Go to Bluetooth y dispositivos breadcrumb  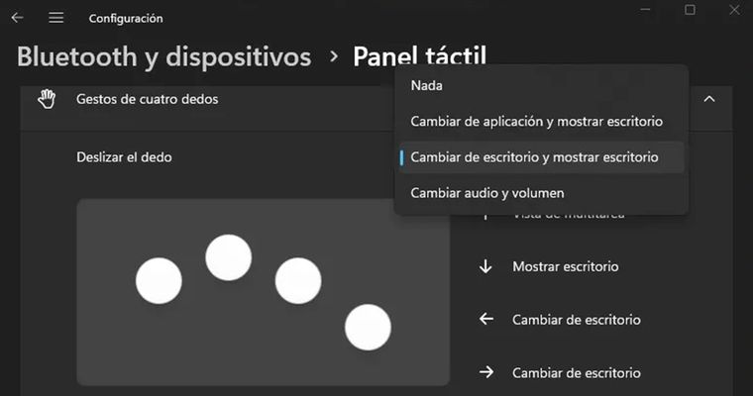[163, 57]
